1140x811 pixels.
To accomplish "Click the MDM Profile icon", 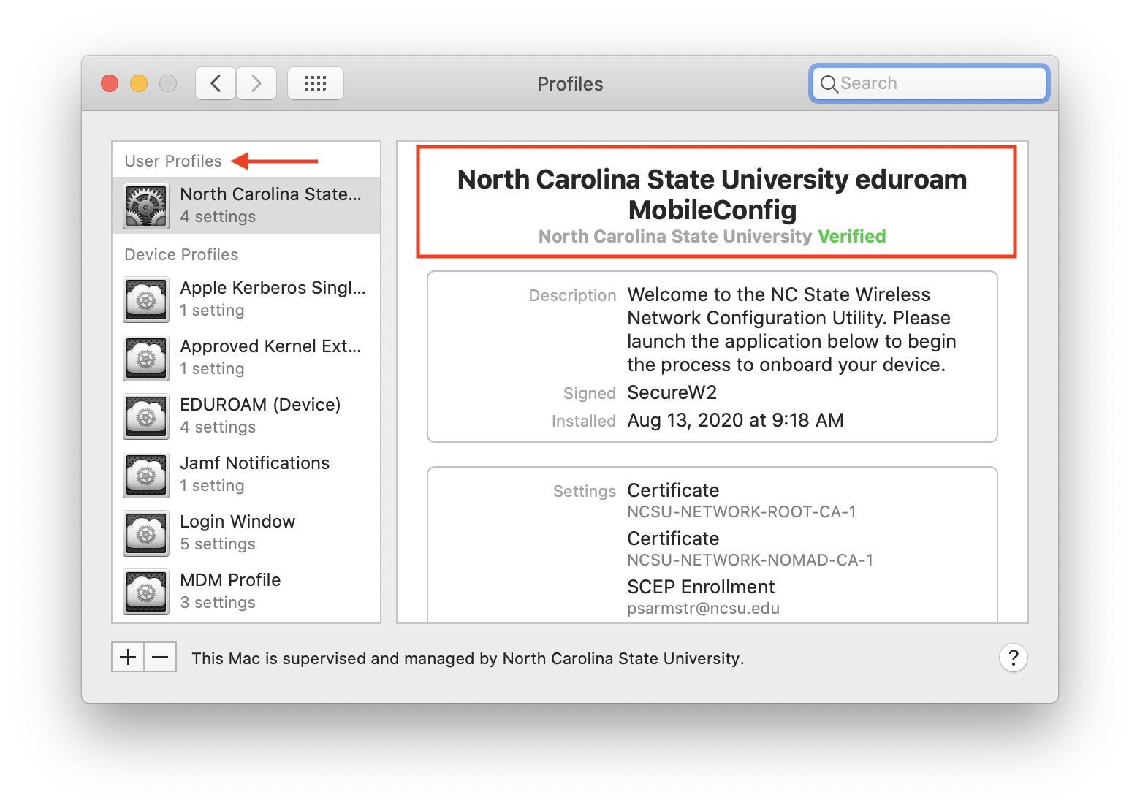I will click(146, 592).
